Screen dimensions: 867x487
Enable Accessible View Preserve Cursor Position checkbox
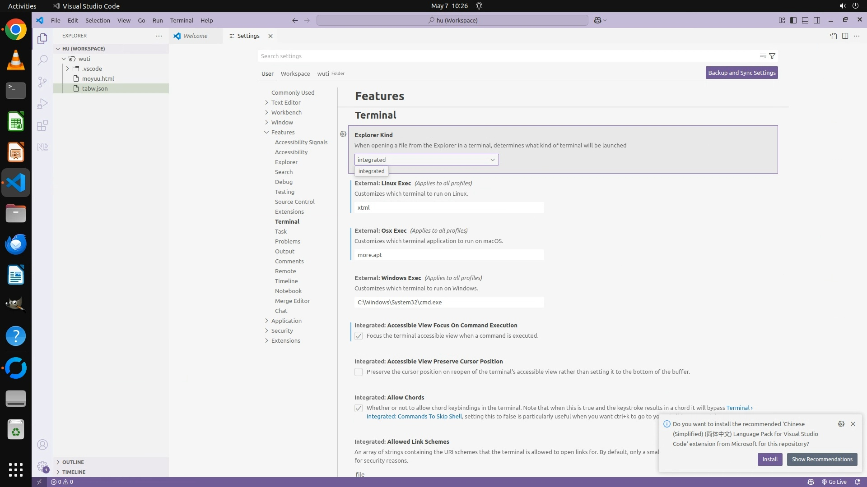coord(359,372)
